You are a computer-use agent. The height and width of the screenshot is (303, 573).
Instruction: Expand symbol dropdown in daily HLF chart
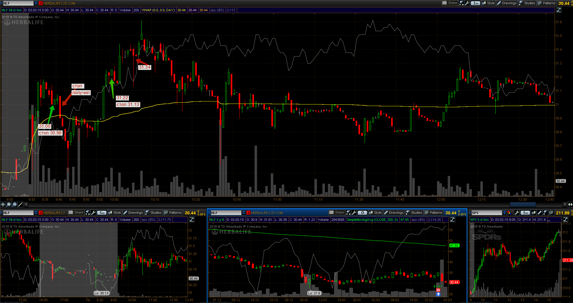[x=244, y=213]
